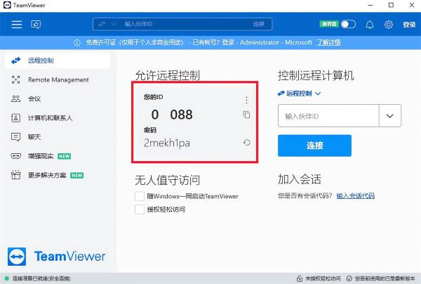
Task: Click the ID number 0 088
Action: pos(172,115)
